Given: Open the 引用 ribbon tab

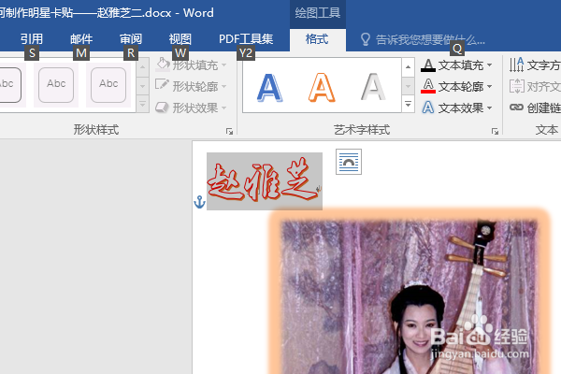Looking at the screenshot, I should [x=32, y=39].
